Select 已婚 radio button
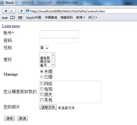This screenshot has height=125, width=137. [x=42, y=77]
